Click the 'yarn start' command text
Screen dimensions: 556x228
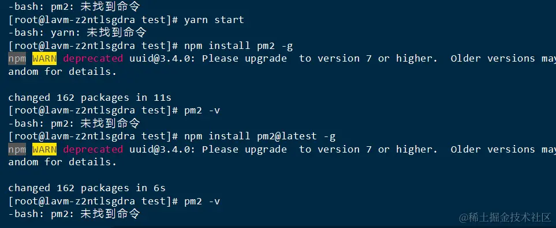(x=214, y=20)
